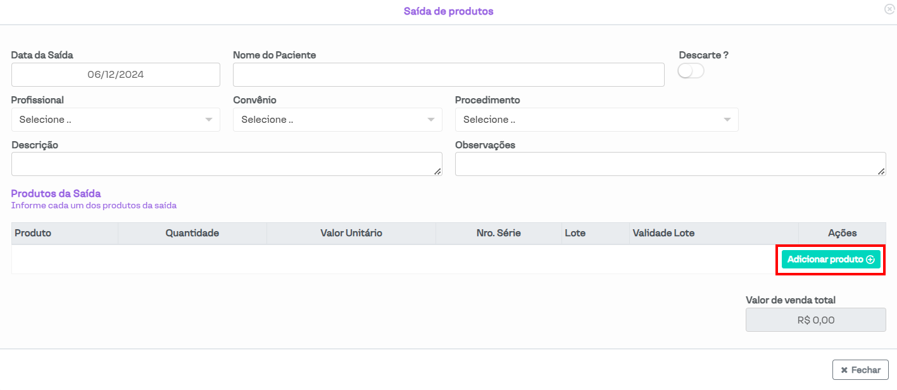Viewport: 897px width, 390px height.
Task: Click the Data da Saída date field
Action: (x=115, y=75)
